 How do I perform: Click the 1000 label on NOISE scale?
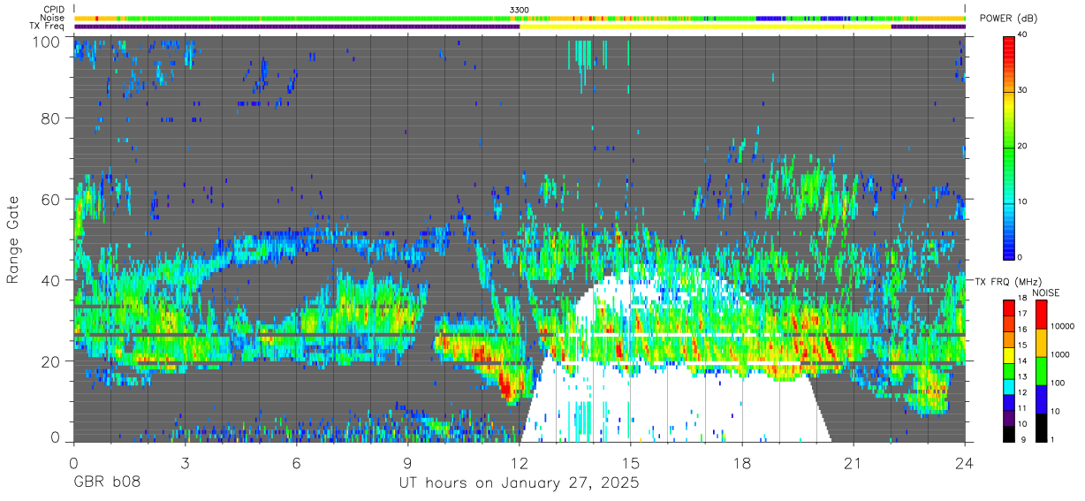(x=1060, y=355)
